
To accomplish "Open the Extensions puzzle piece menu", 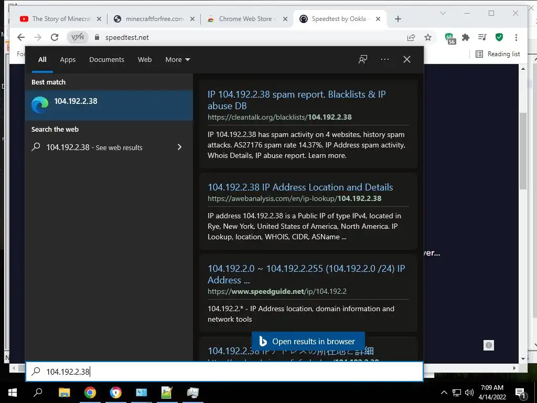I will click(x=466, y=37).
